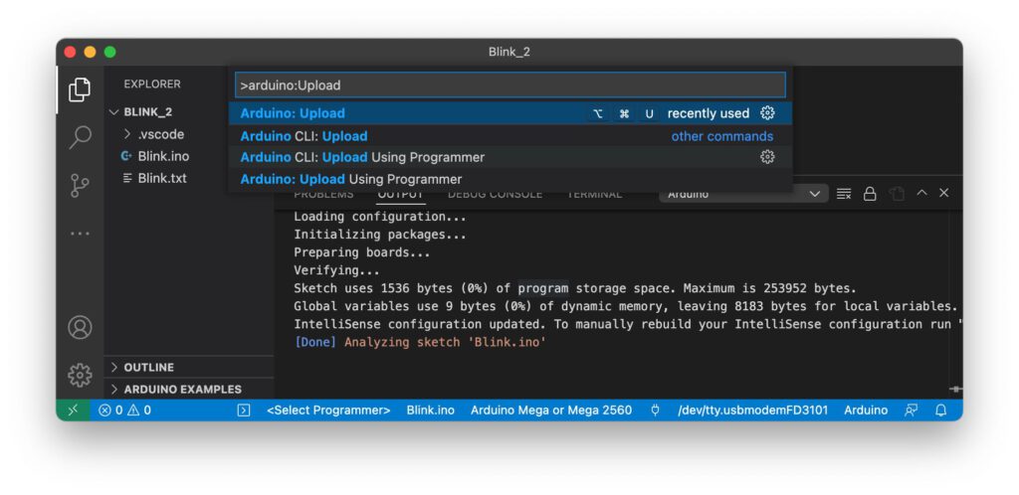The image size is (1019, 495).
Task: Select <Select Programmer> in status bar
Action: [x=328, y=410]
